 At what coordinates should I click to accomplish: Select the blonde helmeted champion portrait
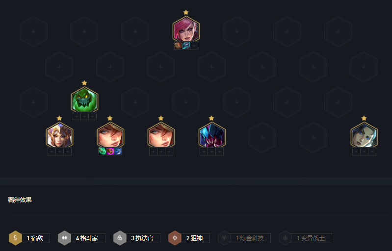pos(59,135)
